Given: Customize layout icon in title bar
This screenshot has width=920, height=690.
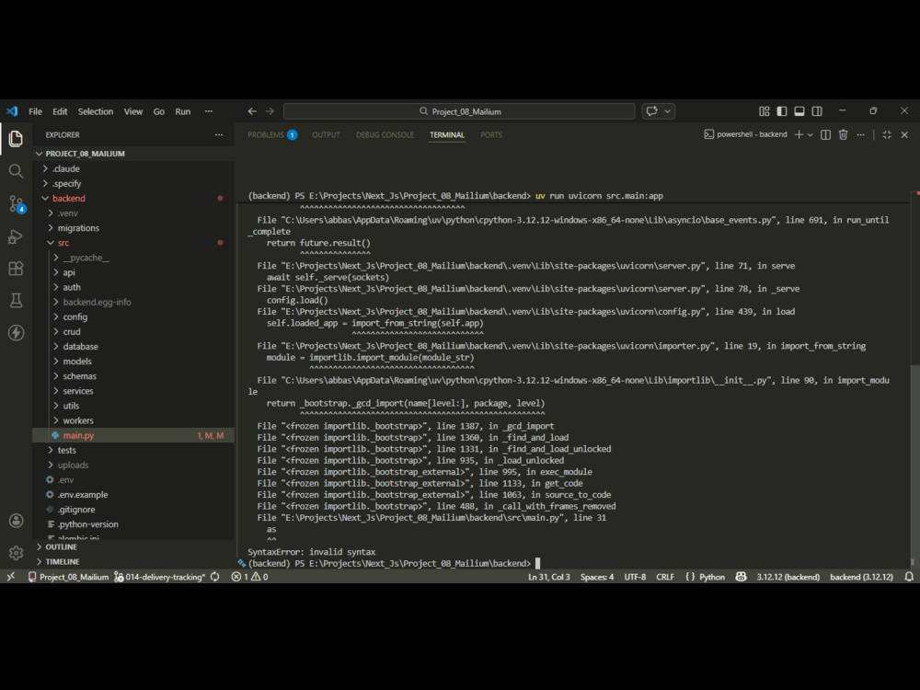Looking at the screenshot, I should pyautogui.click(x=764, y=111).
